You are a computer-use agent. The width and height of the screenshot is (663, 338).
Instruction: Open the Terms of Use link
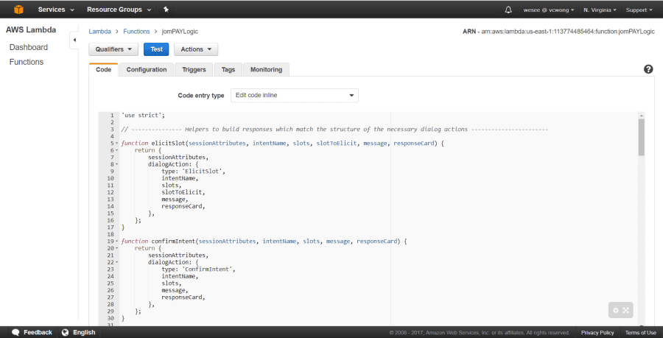point(641,333)
